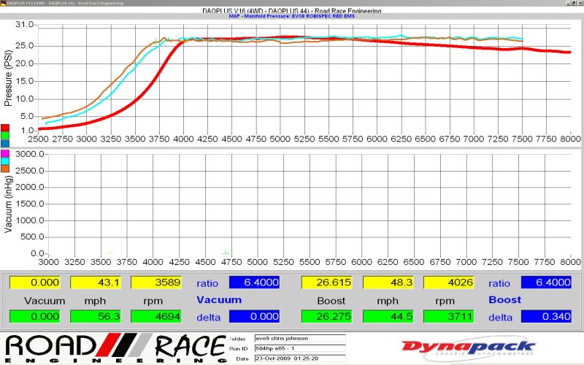The width and height of the screenshot is (584, 365).
Task: Click the red trace color swatch
Action: (x=5, y=128)
